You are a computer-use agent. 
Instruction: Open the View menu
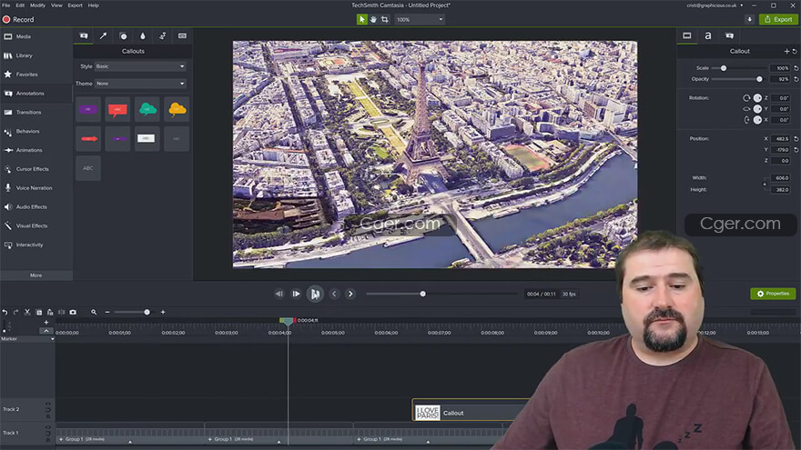(x=56, y=5)
